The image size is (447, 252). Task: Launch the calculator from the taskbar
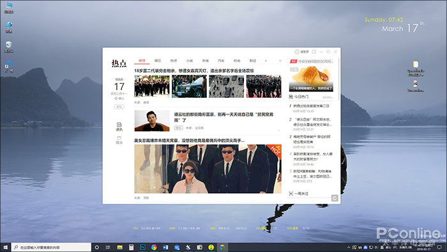click(131, 247)
